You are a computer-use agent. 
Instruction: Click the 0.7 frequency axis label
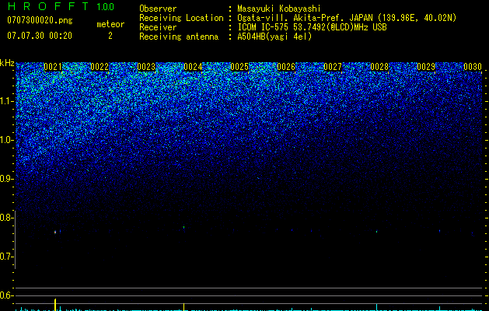(5, 257)
